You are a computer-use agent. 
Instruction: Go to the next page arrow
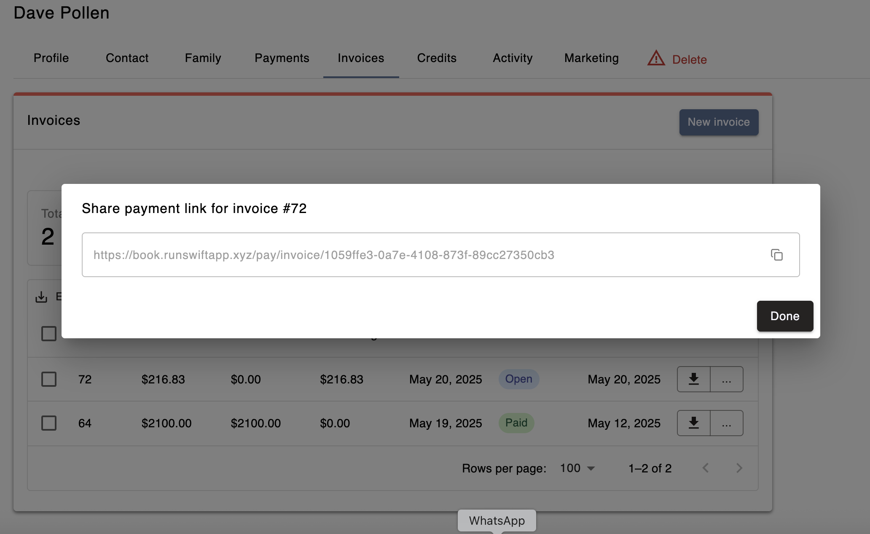(x=739, y=468)
